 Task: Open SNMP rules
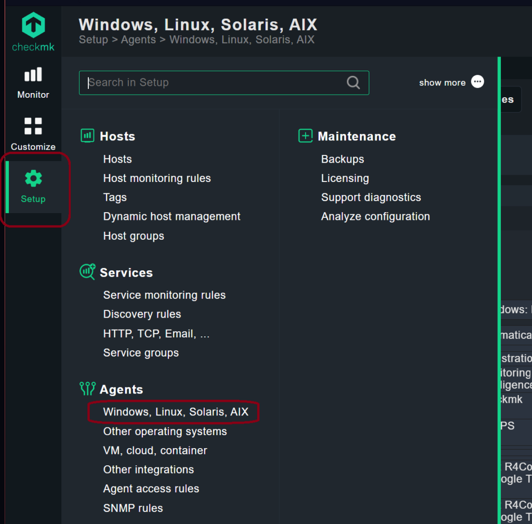pyautogui.click(x=133, y=508)
